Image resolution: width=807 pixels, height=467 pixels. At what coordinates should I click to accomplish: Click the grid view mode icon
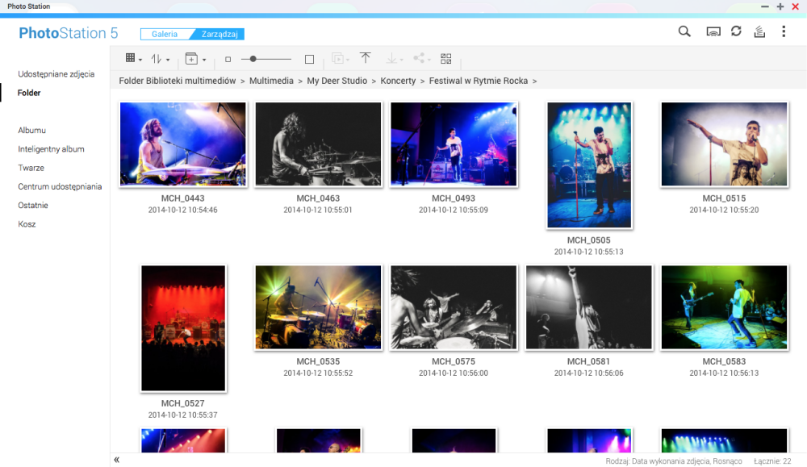(x=130, y=58)
